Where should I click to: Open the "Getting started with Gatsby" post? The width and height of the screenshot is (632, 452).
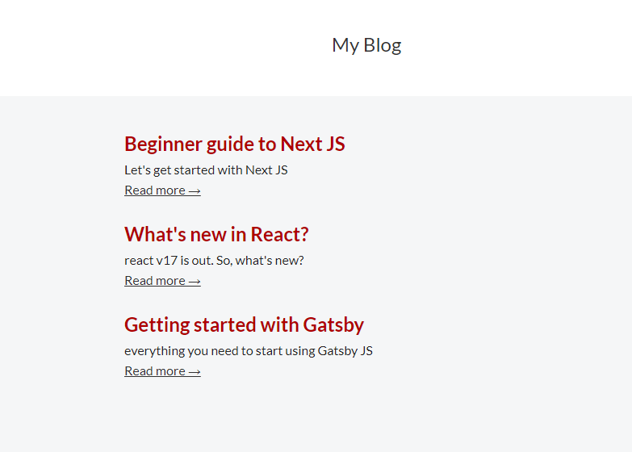coord(244,325)
